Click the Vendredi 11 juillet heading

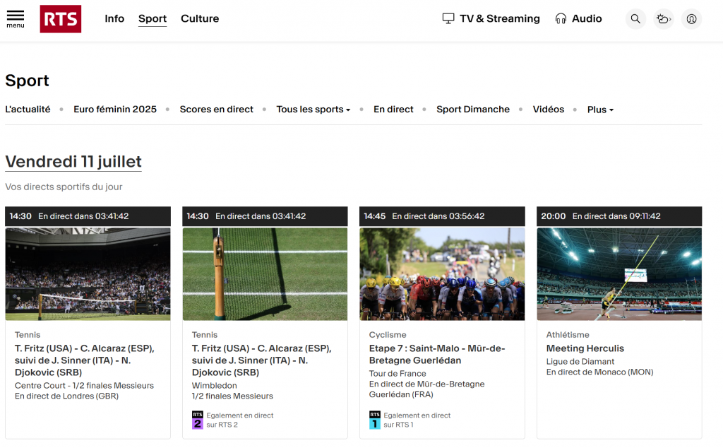coord(73,162)
